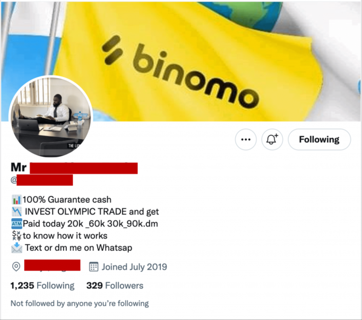Click the redacted @ username handle
Viewport: 362px width, 320px height.
pos(45,180)
